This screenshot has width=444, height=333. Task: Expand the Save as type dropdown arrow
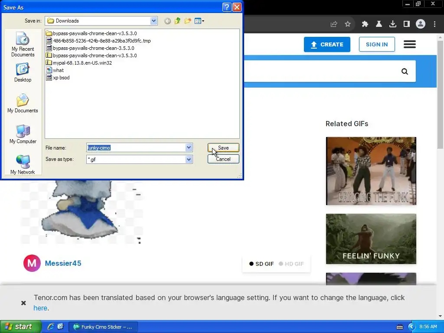coord(189,160)
